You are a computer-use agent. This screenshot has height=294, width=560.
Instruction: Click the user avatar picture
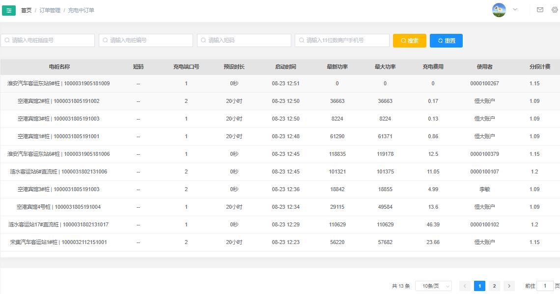click(x=499, y=10)
